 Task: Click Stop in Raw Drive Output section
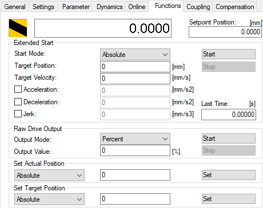click(229, 150)
